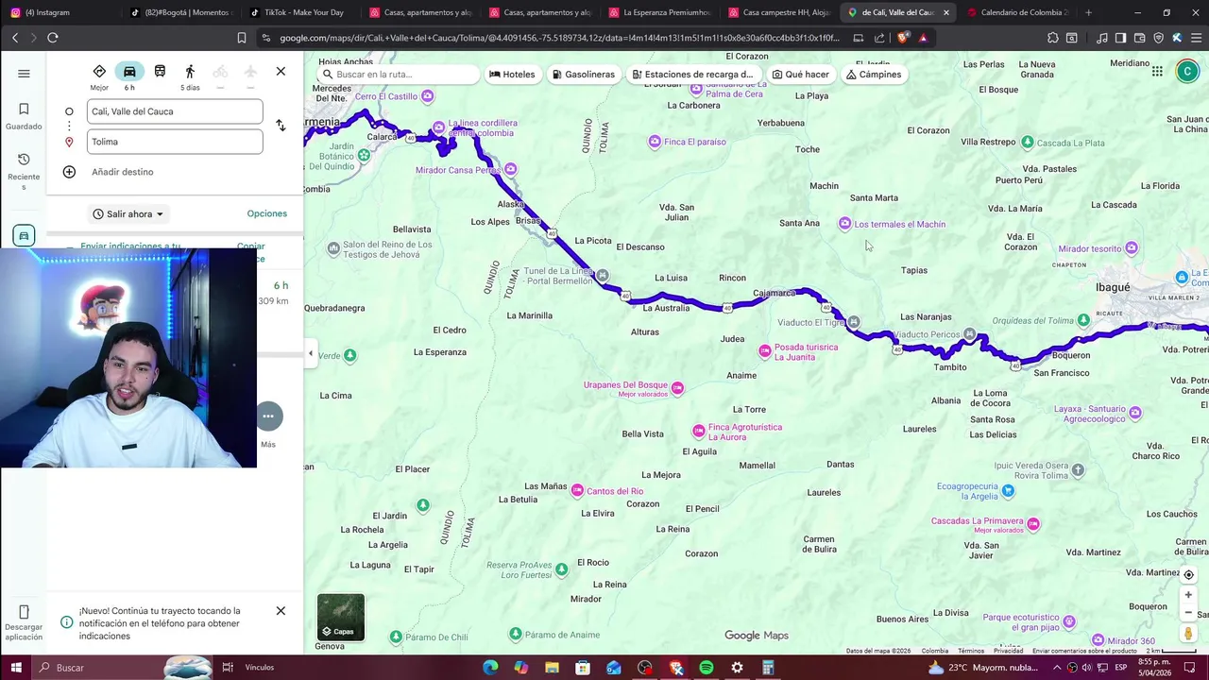Filter by Estaciones de recarga chip

692,75
